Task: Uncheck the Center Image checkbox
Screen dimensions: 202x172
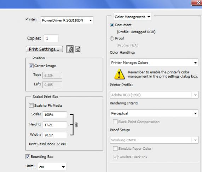Action: [31, 66]
